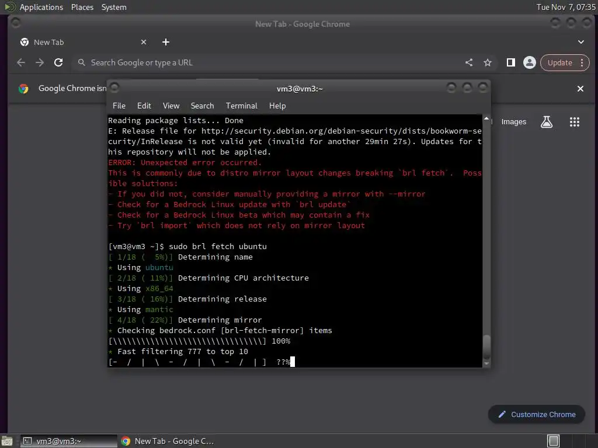Click New Tab favicon in tab strip
Image resolution: width=598 pixels, height=448 pixels.
[x=25, y=42]
